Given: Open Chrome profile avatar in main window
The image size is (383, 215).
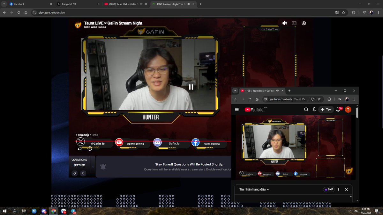Looking at the screenshot, I should click(372, 12).
